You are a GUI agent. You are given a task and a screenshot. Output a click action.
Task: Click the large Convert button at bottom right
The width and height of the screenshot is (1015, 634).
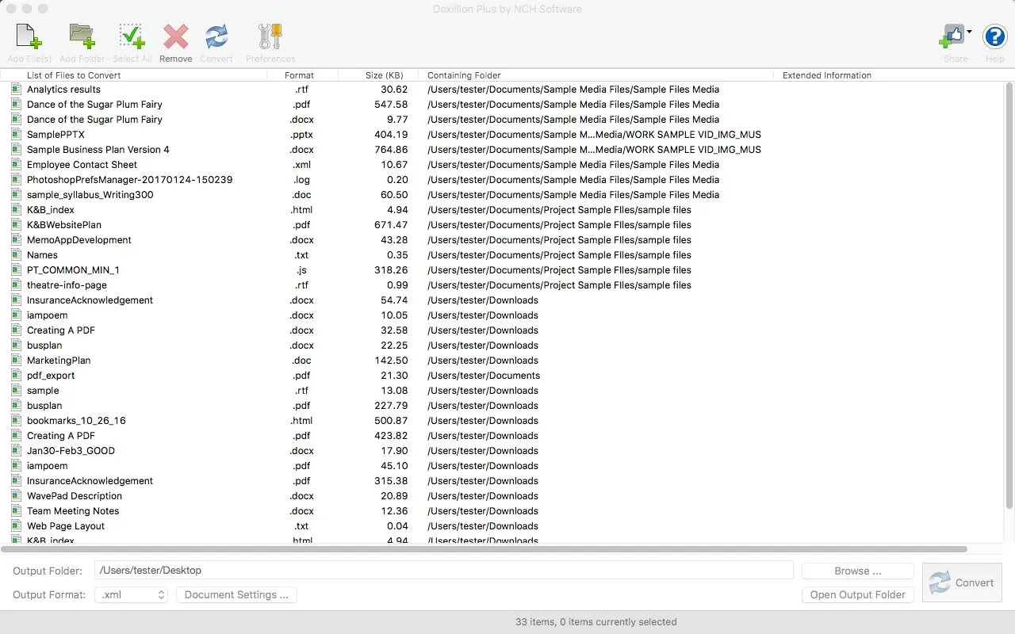963,582
